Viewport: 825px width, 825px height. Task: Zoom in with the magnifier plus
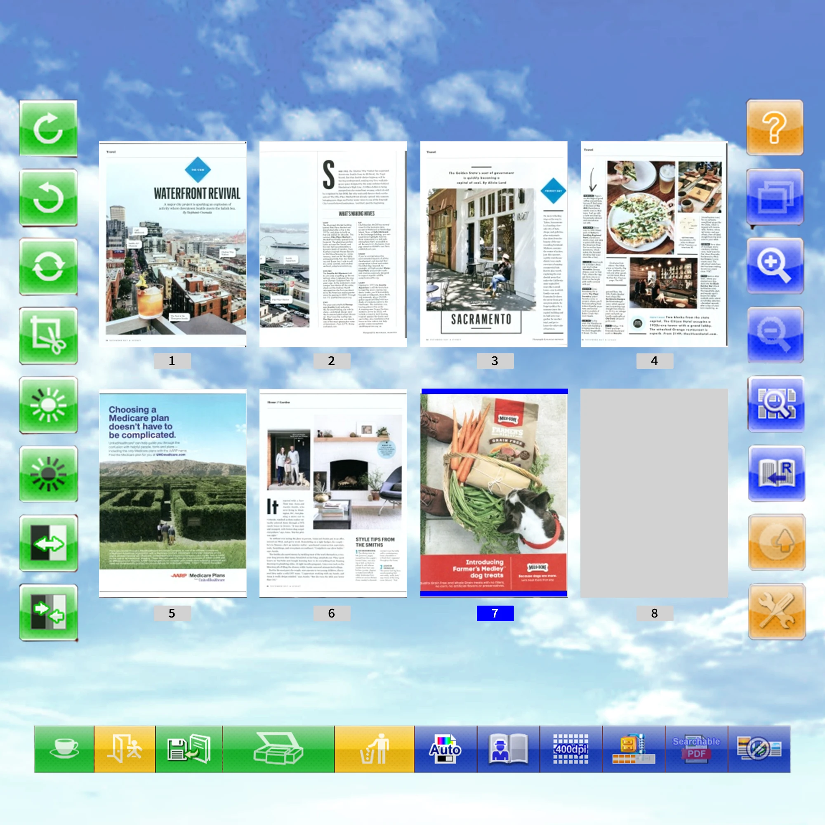point(775,266)
